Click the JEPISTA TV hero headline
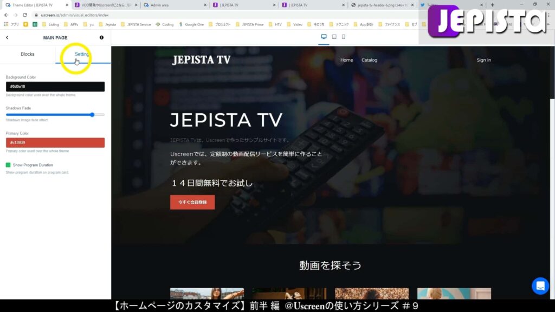The image size is (555, 312). 226,120
